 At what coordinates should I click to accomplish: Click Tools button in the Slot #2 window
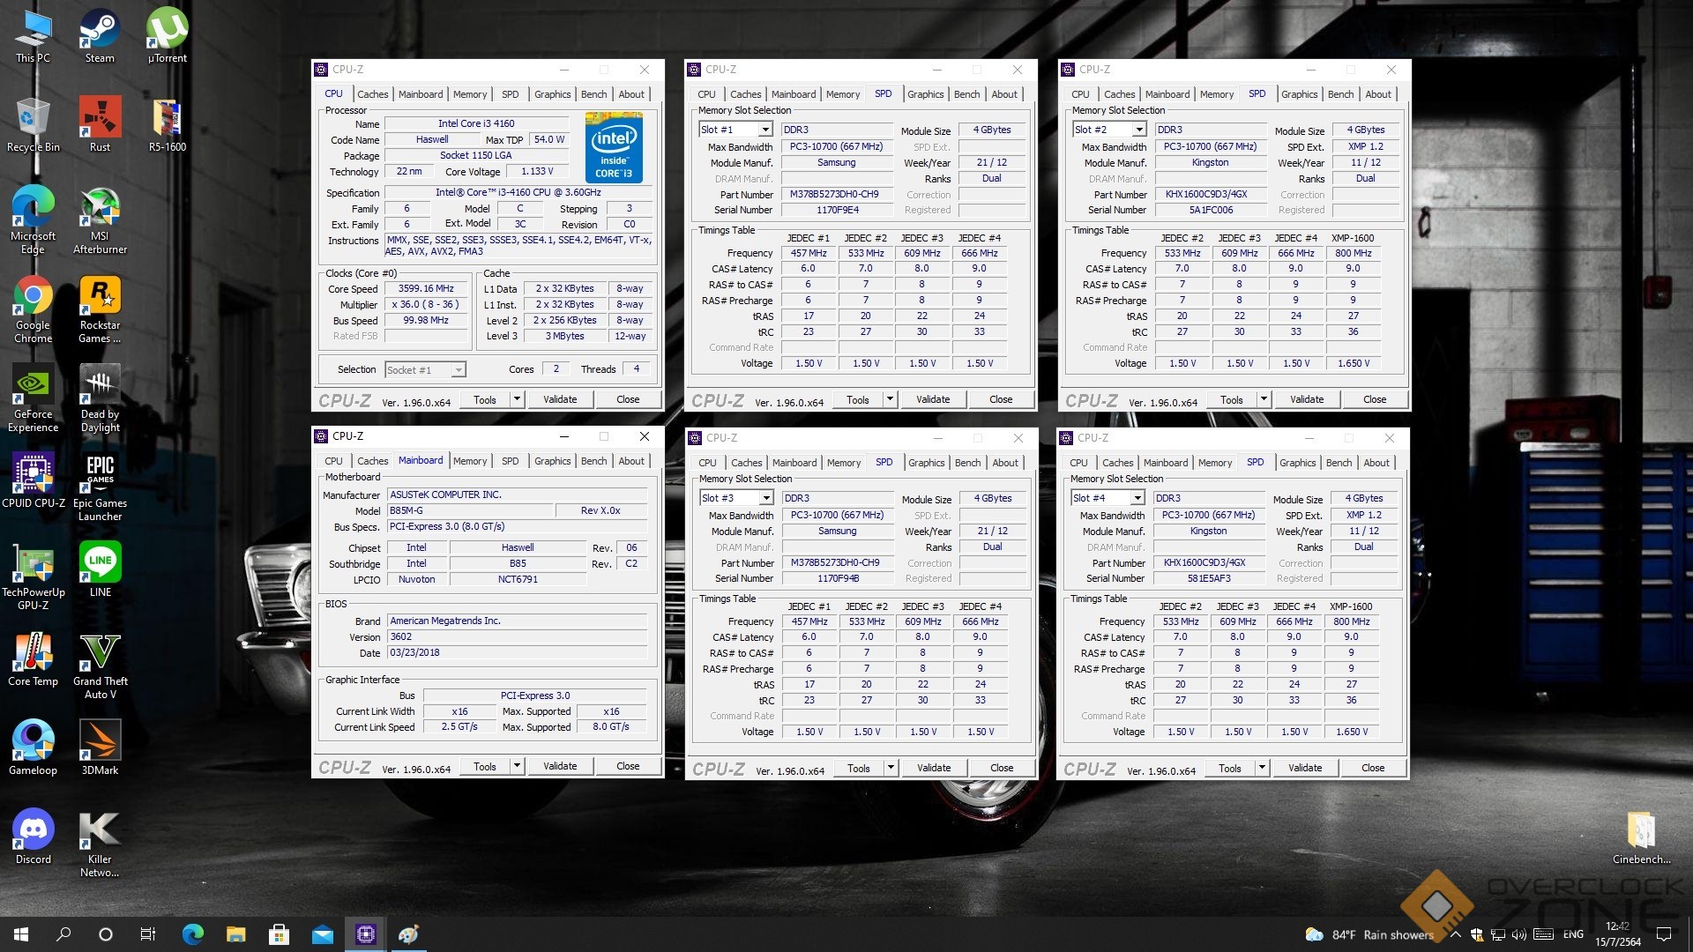[1231, 399]
